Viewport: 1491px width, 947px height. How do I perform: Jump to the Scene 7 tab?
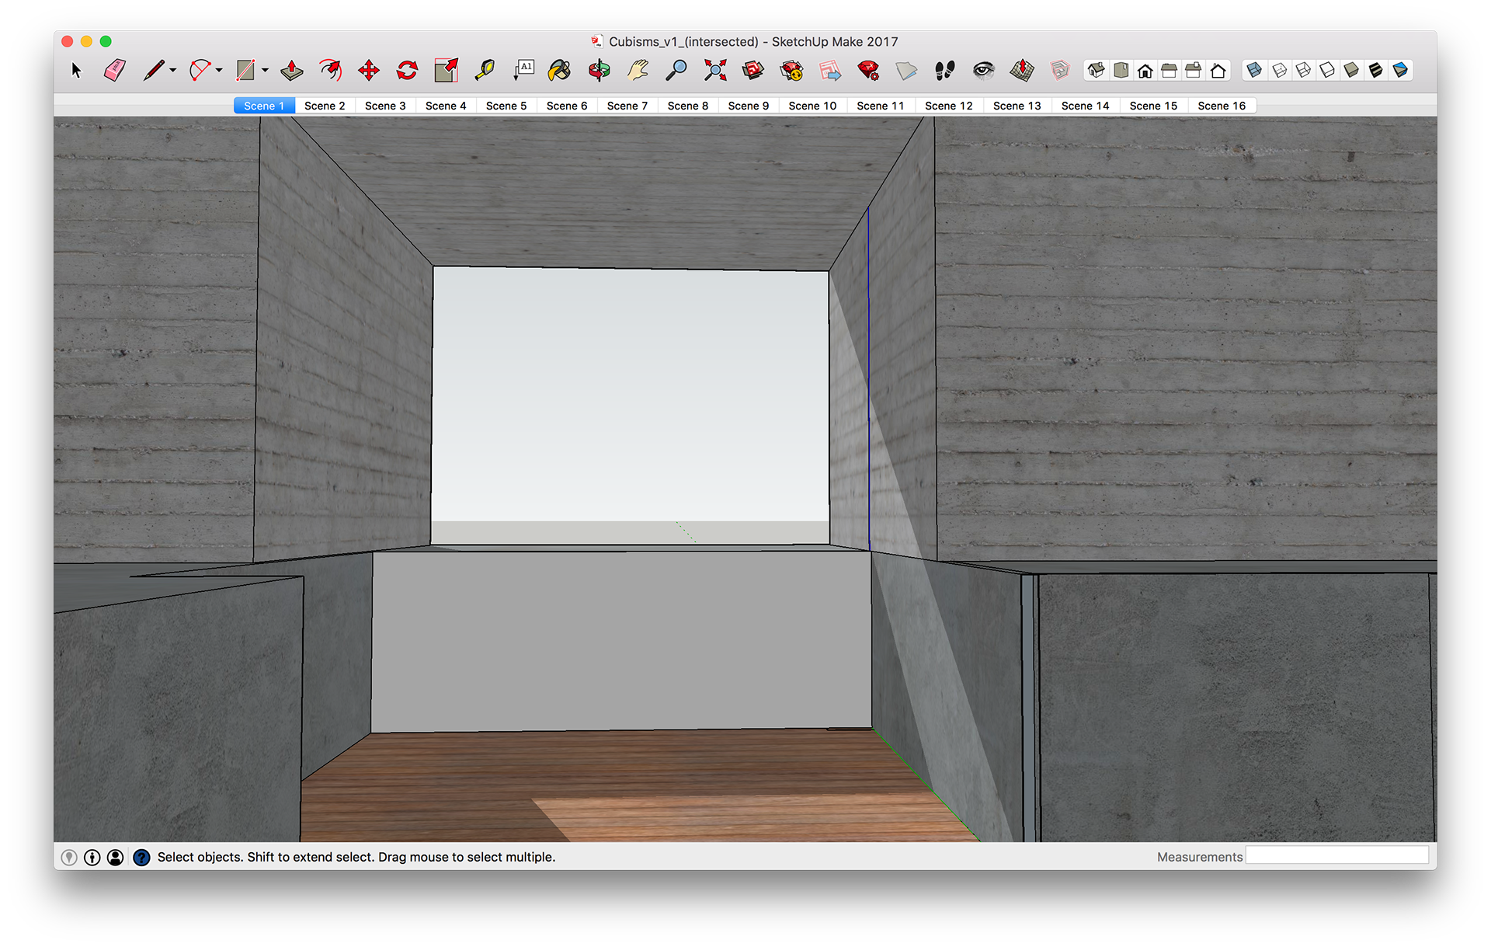627,106
